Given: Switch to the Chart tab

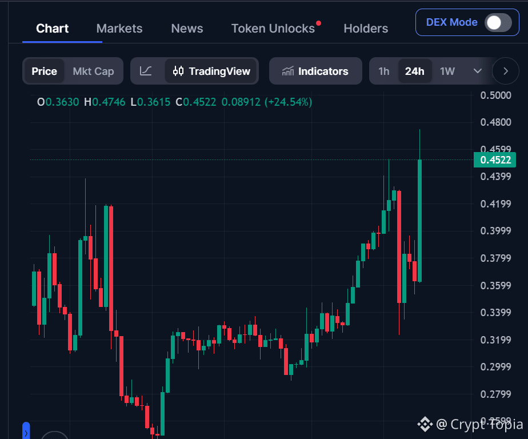Looking at the screenshot, I should [x=52, y=29].
